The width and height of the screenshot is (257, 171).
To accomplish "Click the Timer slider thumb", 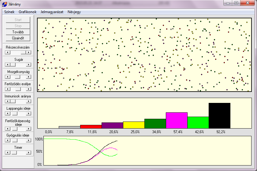I will click(x=14, y=152).
